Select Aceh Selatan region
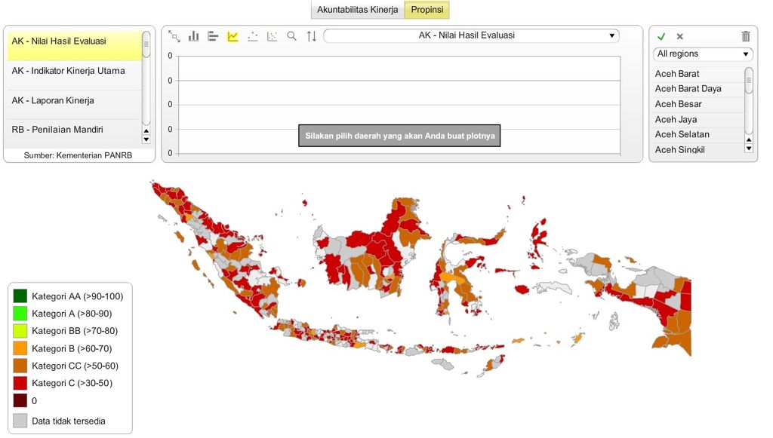 pyautogui.click(x=698, y=134)
